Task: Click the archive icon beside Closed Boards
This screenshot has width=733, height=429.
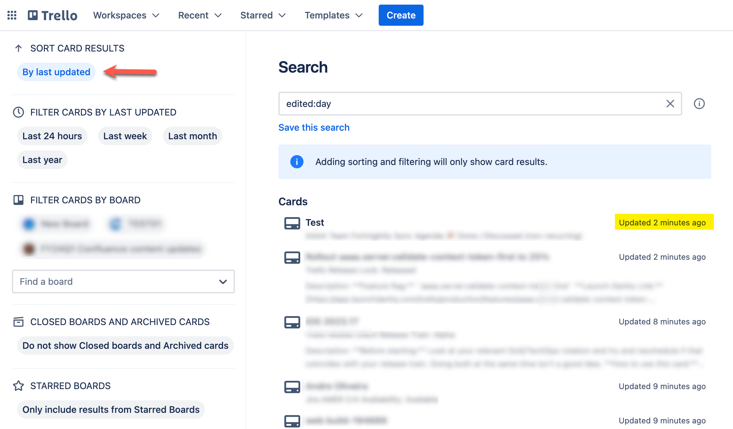Action: pos(18,322)
